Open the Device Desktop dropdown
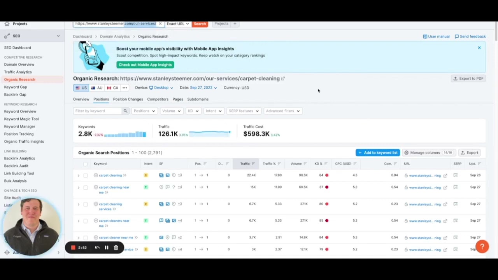This screenshot has width=498, height=280. [161, 88]
